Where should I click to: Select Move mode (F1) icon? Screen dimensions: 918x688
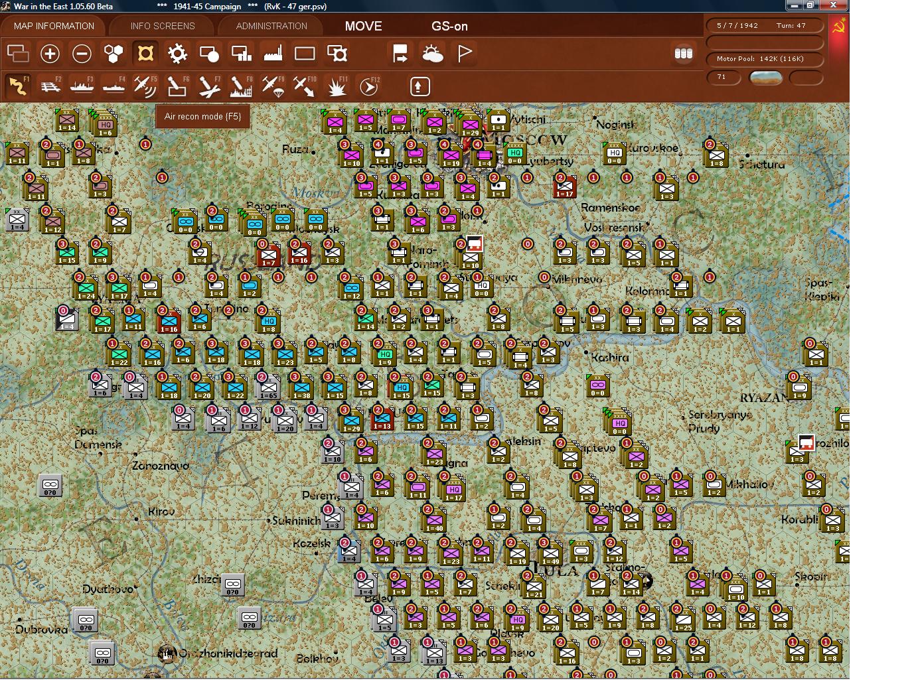click(18, 86)
